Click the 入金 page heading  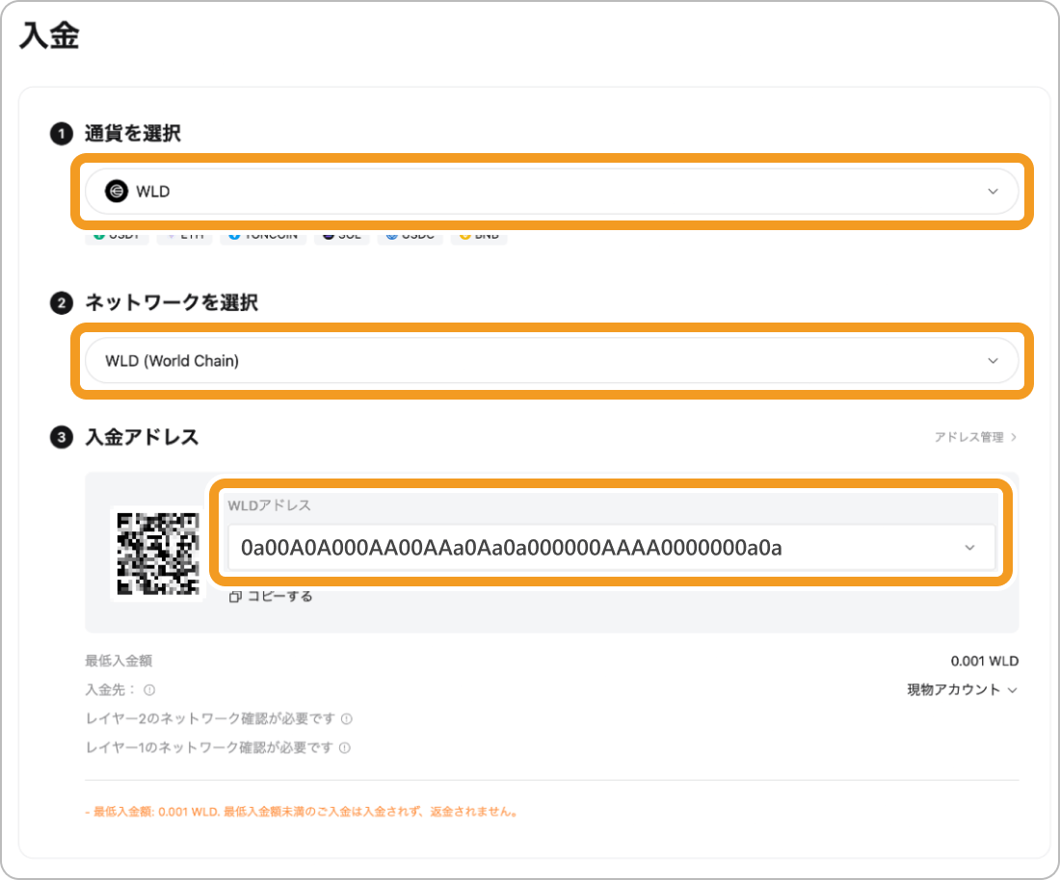[49, 35]
